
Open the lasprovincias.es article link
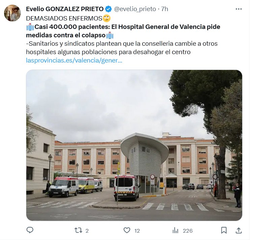pos(74,61)
